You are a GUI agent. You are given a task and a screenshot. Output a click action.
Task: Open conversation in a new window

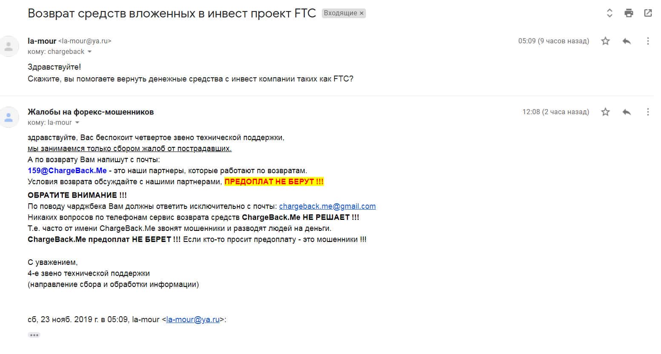coord(648,13)
